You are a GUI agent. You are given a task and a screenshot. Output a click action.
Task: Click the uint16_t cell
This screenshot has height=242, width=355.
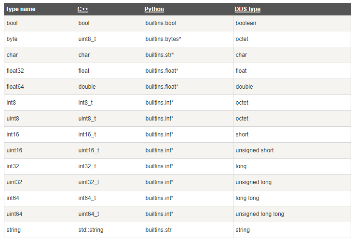pos(89,150)
